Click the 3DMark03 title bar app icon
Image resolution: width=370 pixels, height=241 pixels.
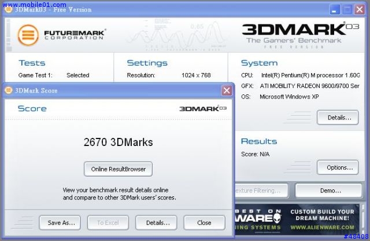tap(9, 9)
